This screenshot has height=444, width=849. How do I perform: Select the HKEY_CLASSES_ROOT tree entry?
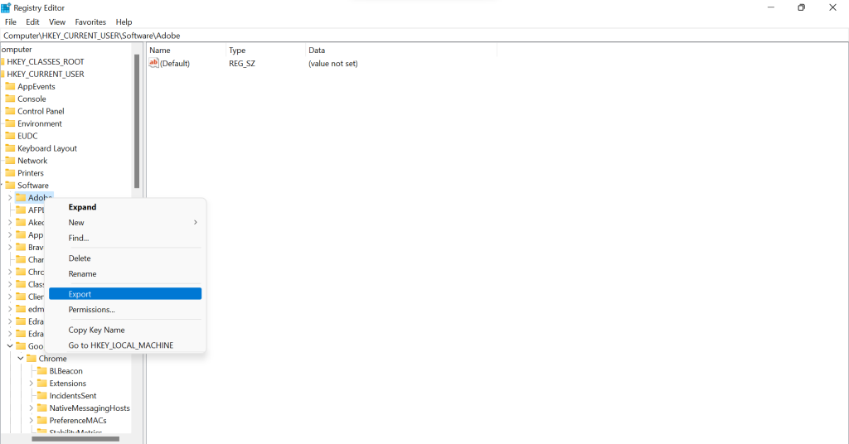tap(46, 61)
